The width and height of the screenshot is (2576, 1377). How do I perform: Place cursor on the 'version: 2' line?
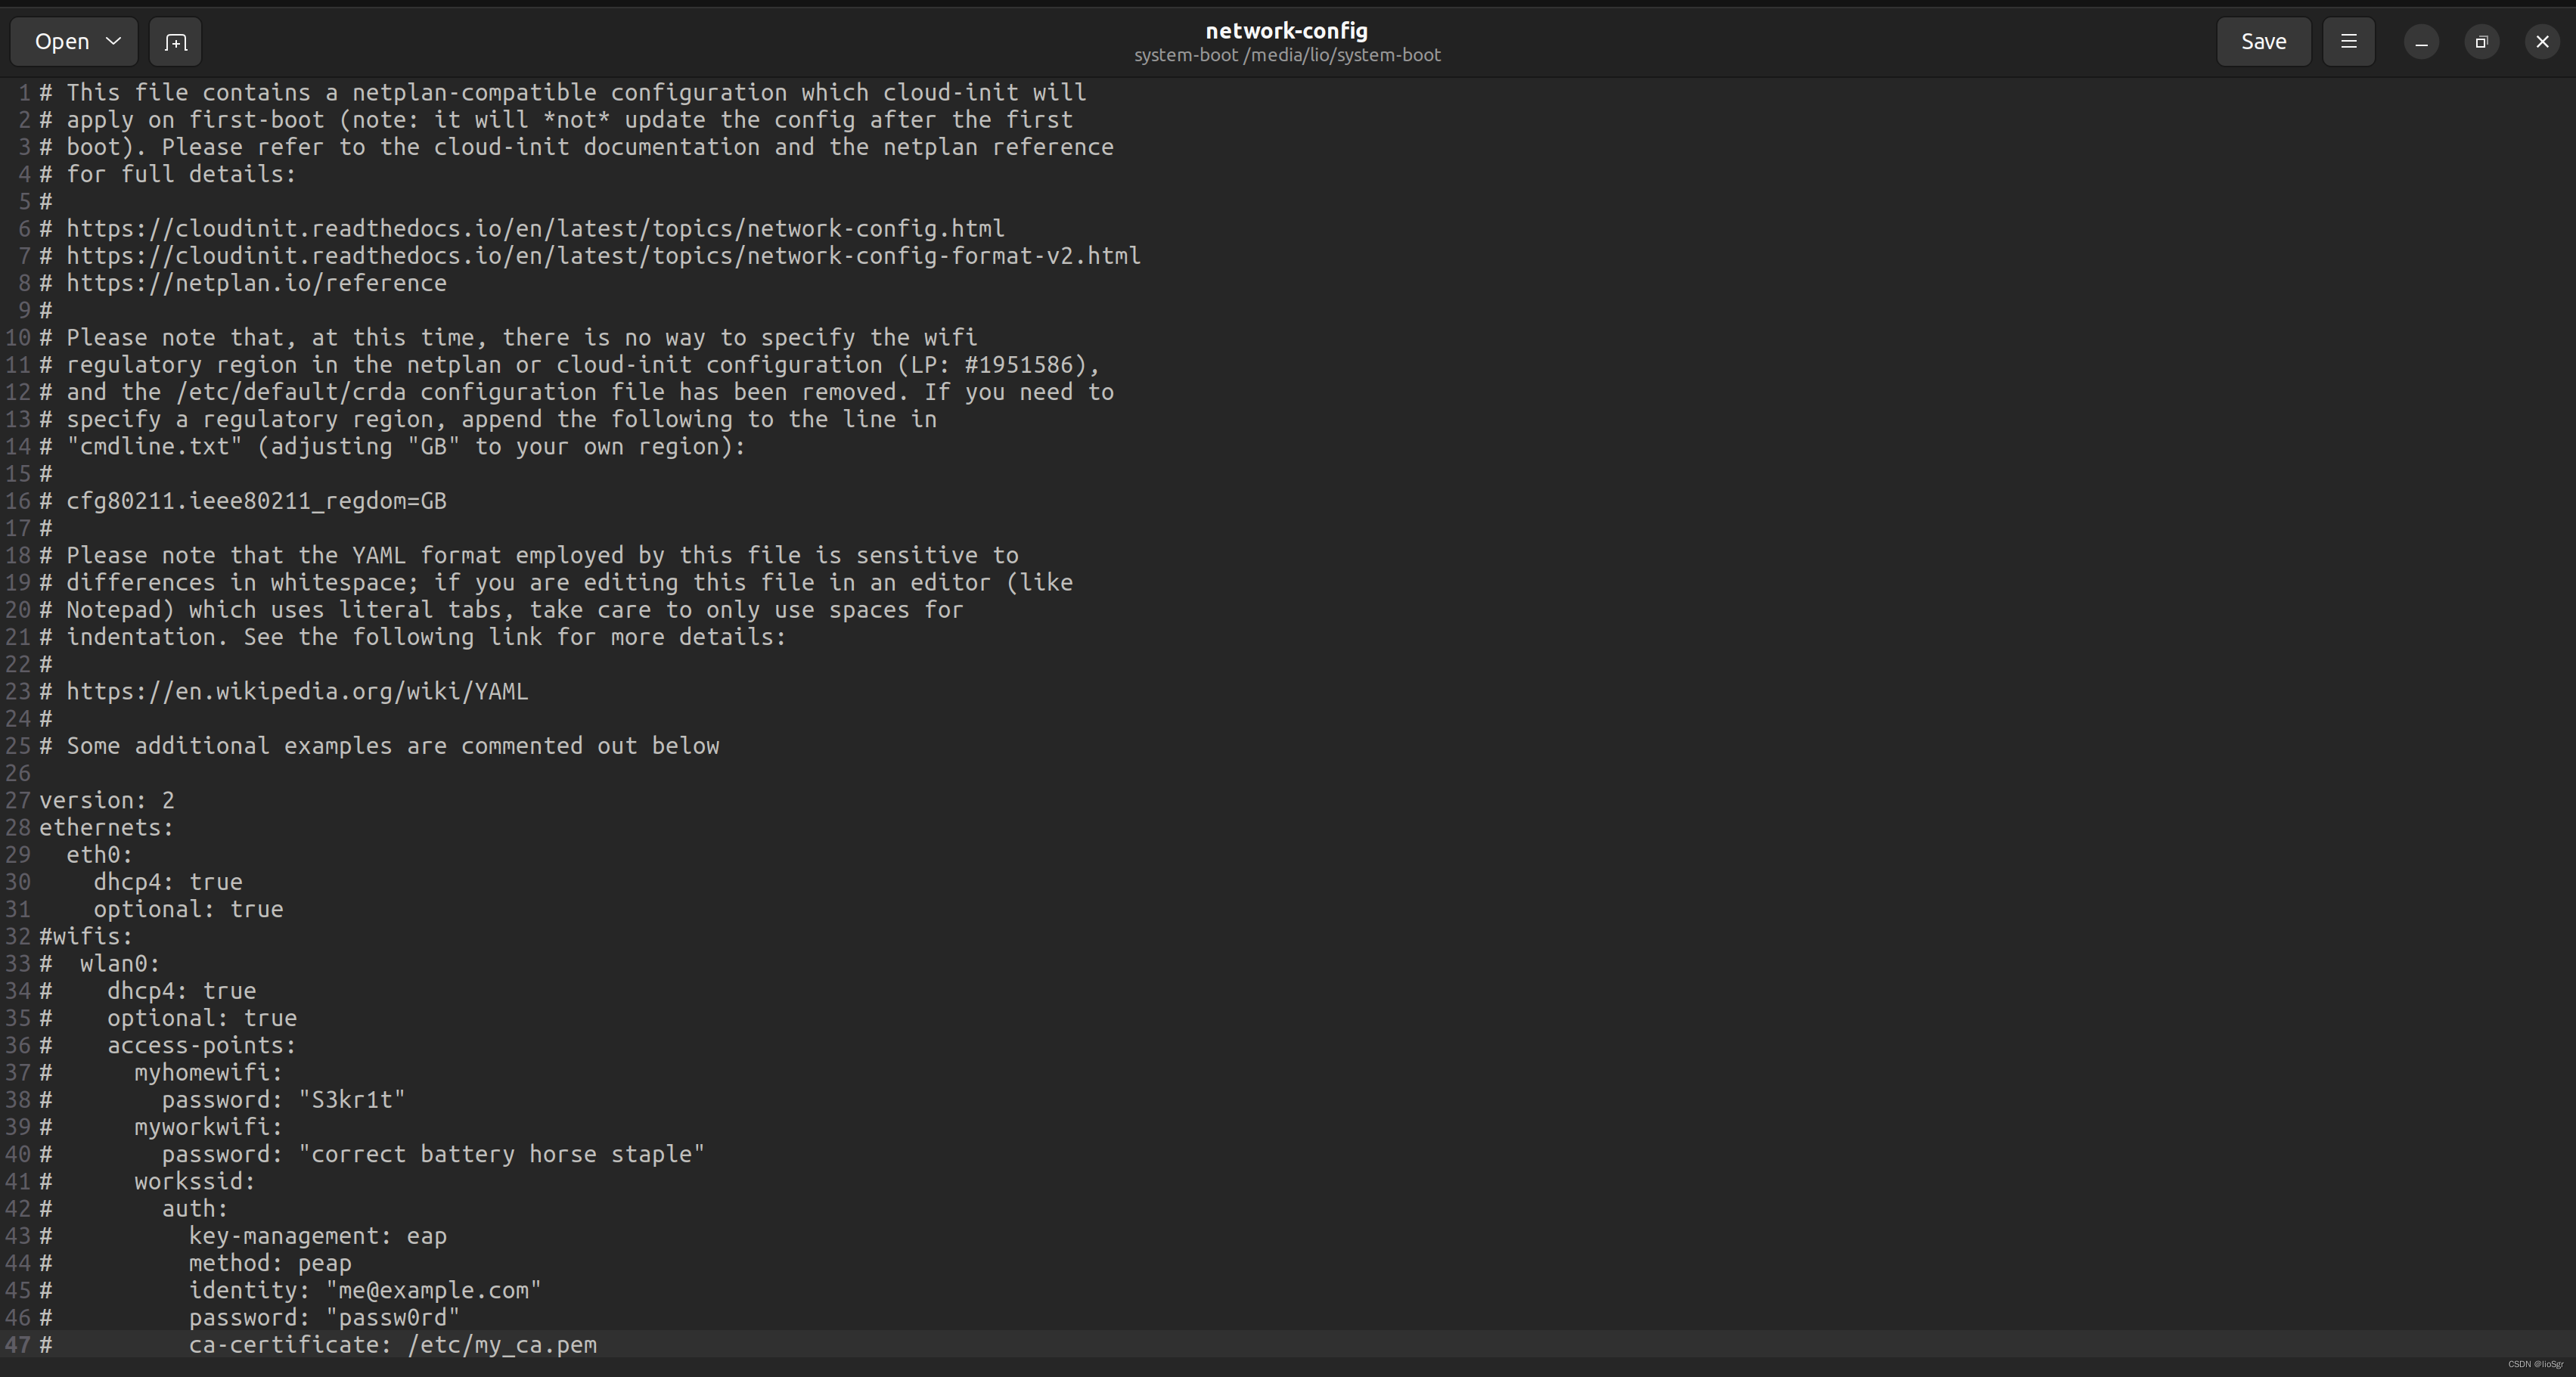[107, 801]
